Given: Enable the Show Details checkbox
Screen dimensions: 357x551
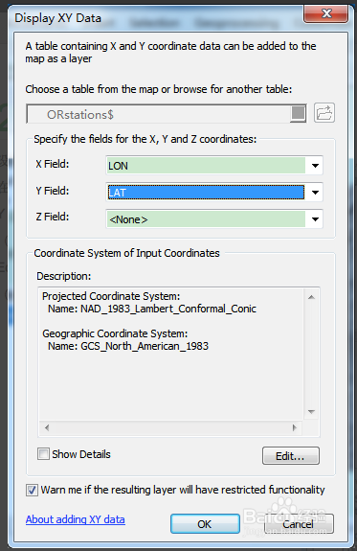Looking at the screenshot, I should (x=43, y=453).
